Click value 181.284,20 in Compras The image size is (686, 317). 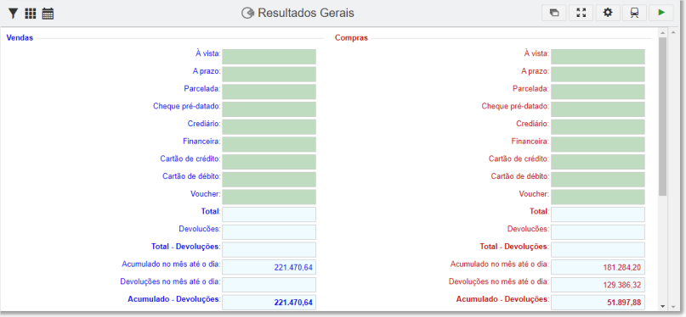coord(621,267)
